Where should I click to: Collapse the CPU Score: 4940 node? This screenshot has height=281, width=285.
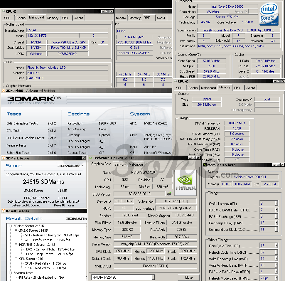(x=16, y=259)
